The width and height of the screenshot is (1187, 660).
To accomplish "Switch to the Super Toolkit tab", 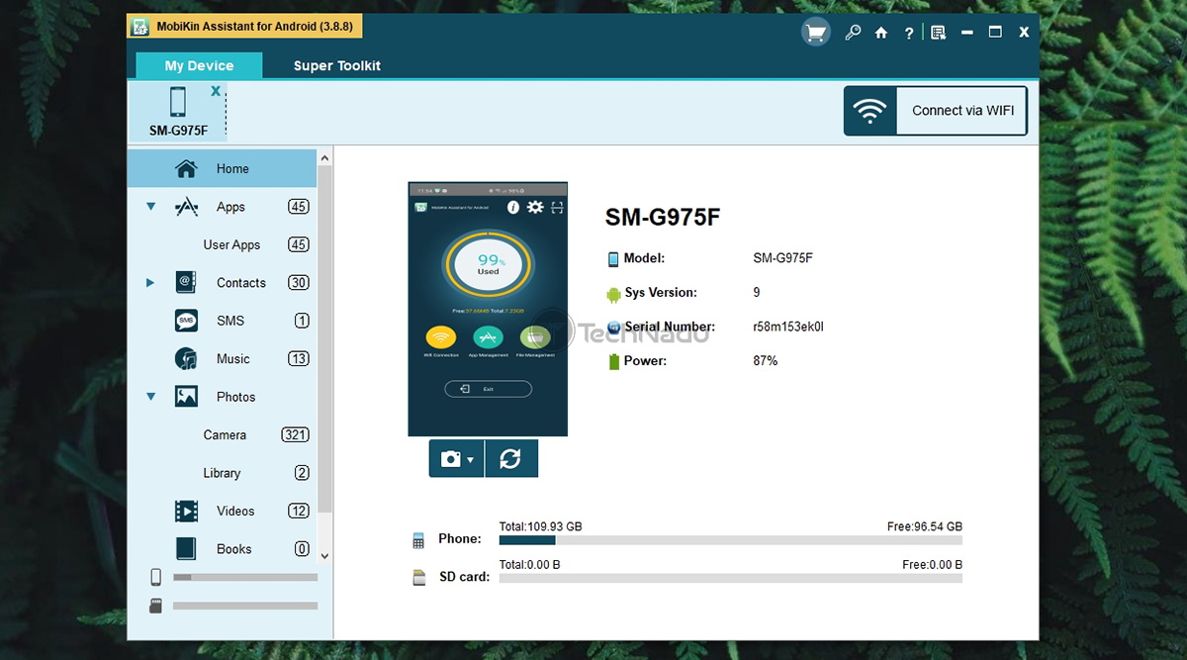I will pos(337,65).
